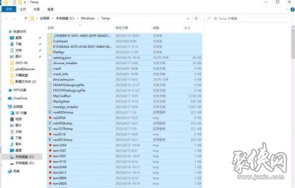Viewport: 295px width, 188px height.
Task: Select 快速访问 in the navigation pane
Action: (x=20, y=32)
